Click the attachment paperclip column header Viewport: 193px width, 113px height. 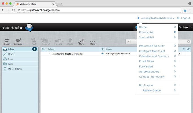[188, 49]
